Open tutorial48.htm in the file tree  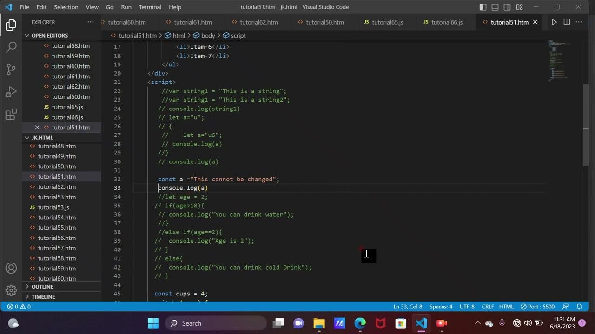57,146
